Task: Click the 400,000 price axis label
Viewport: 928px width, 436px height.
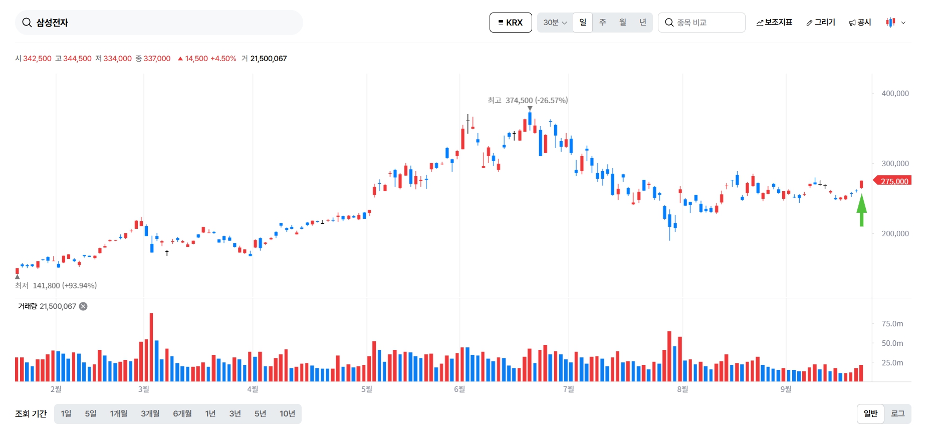Action: click(895, 94)
